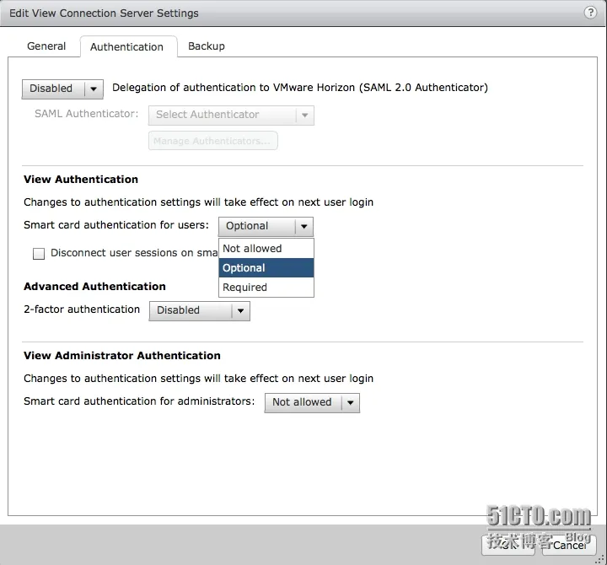The width and height of the screenshot is (607, 565).
Task: Open the SAML delegation Disabled dropdown
Action: click(62, 89)
